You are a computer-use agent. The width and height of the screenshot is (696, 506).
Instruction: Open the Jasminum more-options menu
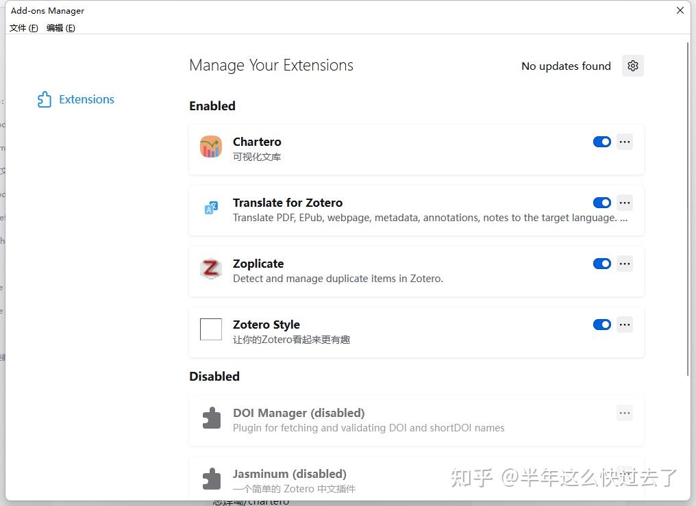[x=624, y=474]
